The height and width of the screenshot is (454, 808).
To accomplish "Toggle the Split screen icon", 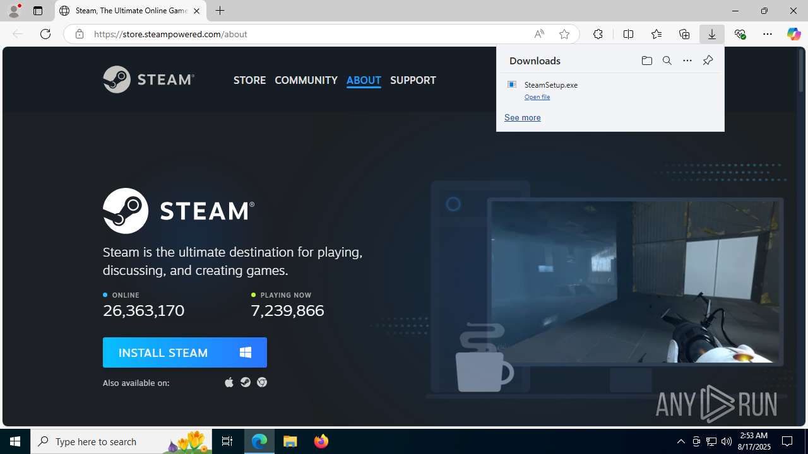I will click(628, 34).
